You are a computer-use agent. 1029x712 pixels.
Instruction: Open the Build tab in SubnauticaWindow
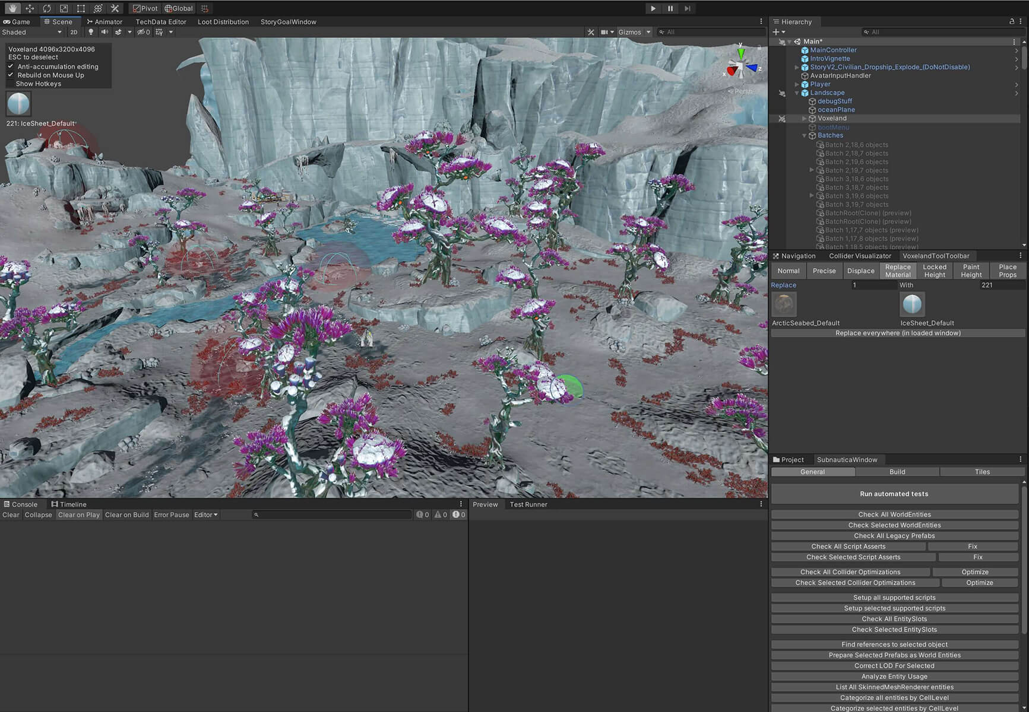[897, 472]
